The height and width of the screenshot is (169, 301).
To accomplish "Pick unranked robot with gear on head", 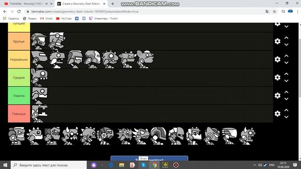I will pyautogui.click(x=105, y=136).
